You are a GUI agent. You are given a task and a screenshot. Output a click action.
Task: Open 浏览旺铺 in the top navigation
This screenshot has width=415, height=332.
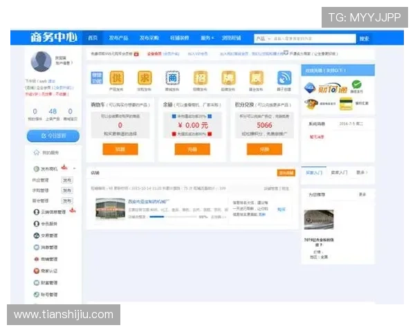[231, 38]
